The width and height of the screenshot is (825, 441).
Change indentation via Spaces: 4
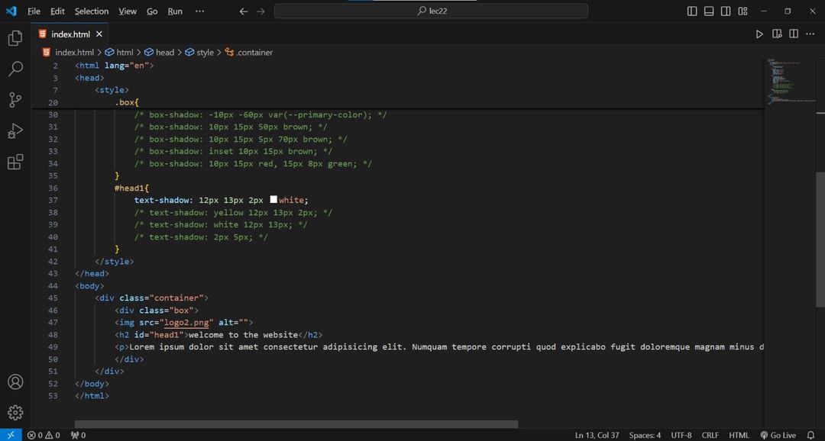(x=645, y=435)
